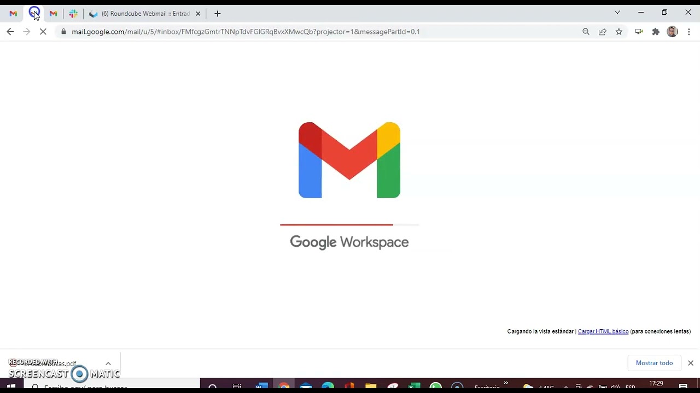This screenshot has height=393, width=700.
Task: Click the forward navigation arrow
Action: 26,32
